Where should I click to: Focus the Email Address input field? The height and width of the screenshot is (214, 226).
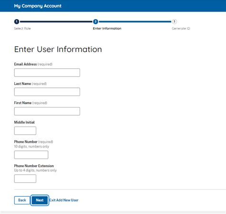point(47,73)
